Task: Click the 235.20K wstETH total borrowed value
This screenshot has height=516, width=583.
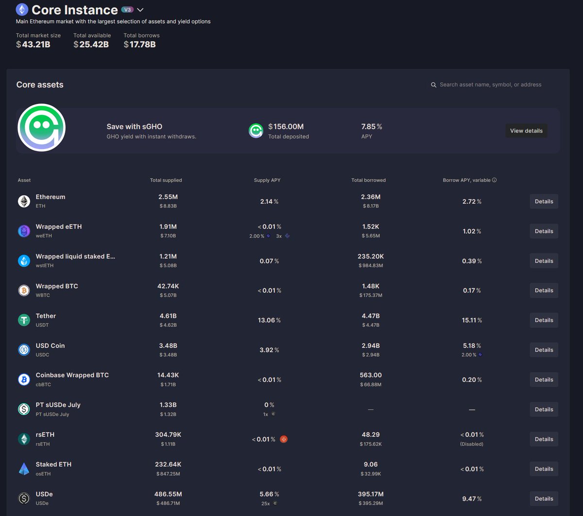Action: [371, 256]
